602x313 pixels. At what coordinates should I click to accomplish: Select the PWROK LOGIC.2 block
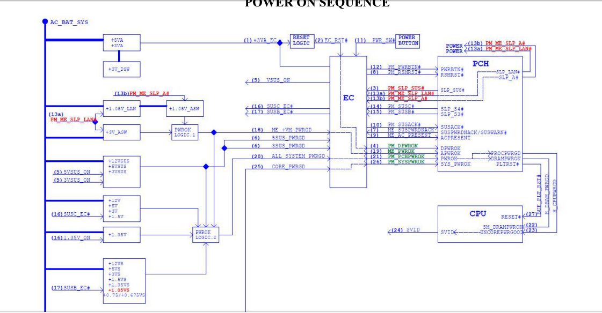[206, 235]
